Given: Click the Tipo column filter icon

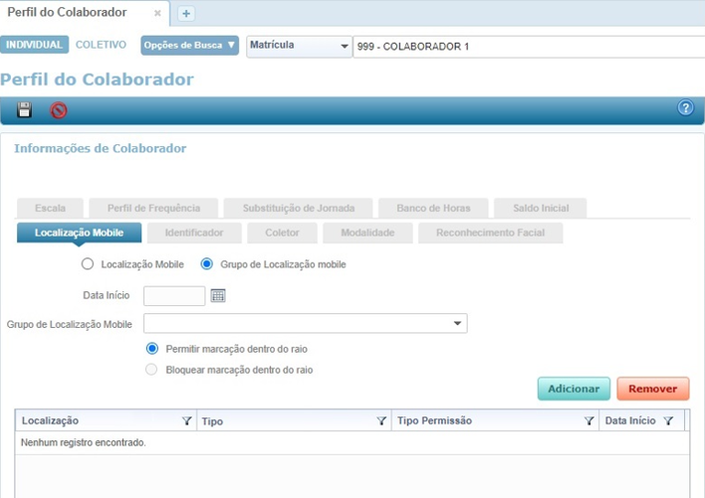Looking at the screenshot, I should (x=381, y=420).
